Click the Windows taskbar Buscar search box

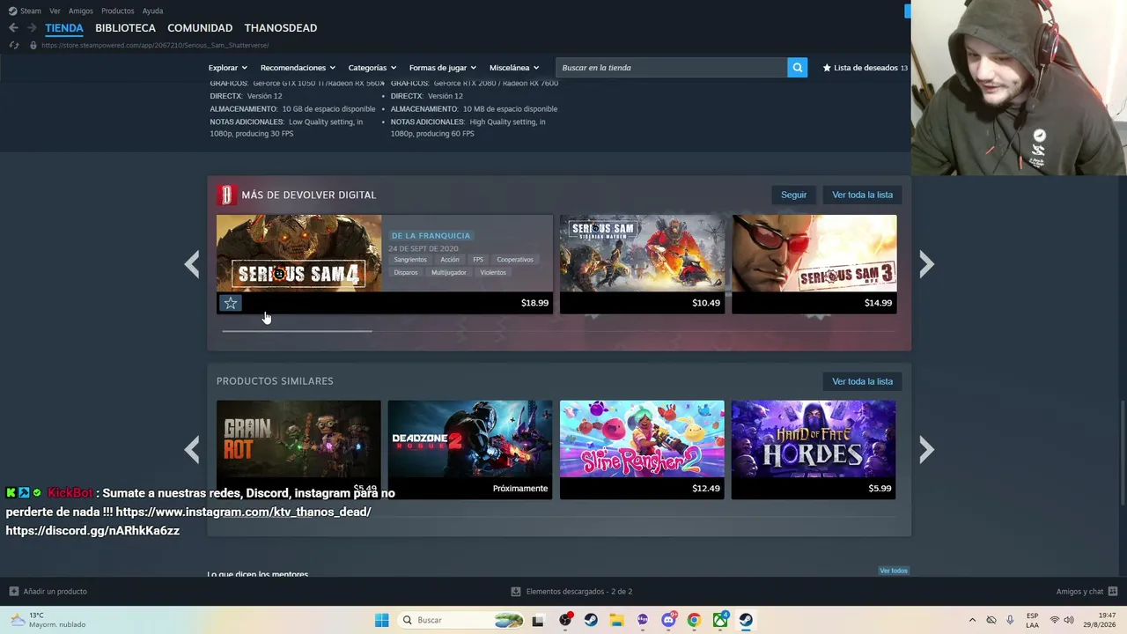(459, 620)
